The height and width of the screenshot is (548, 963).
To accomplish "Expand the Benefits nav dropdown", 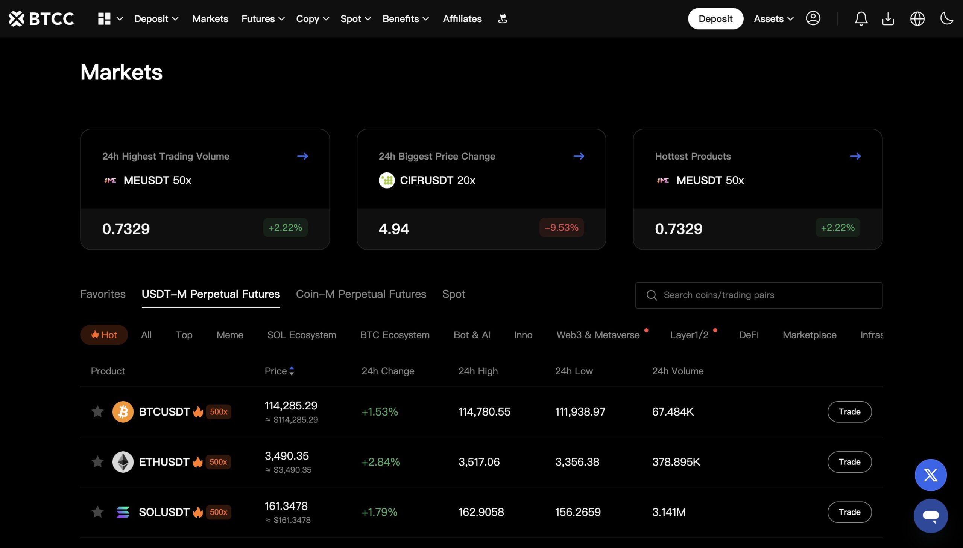I will tap(406, 19).
